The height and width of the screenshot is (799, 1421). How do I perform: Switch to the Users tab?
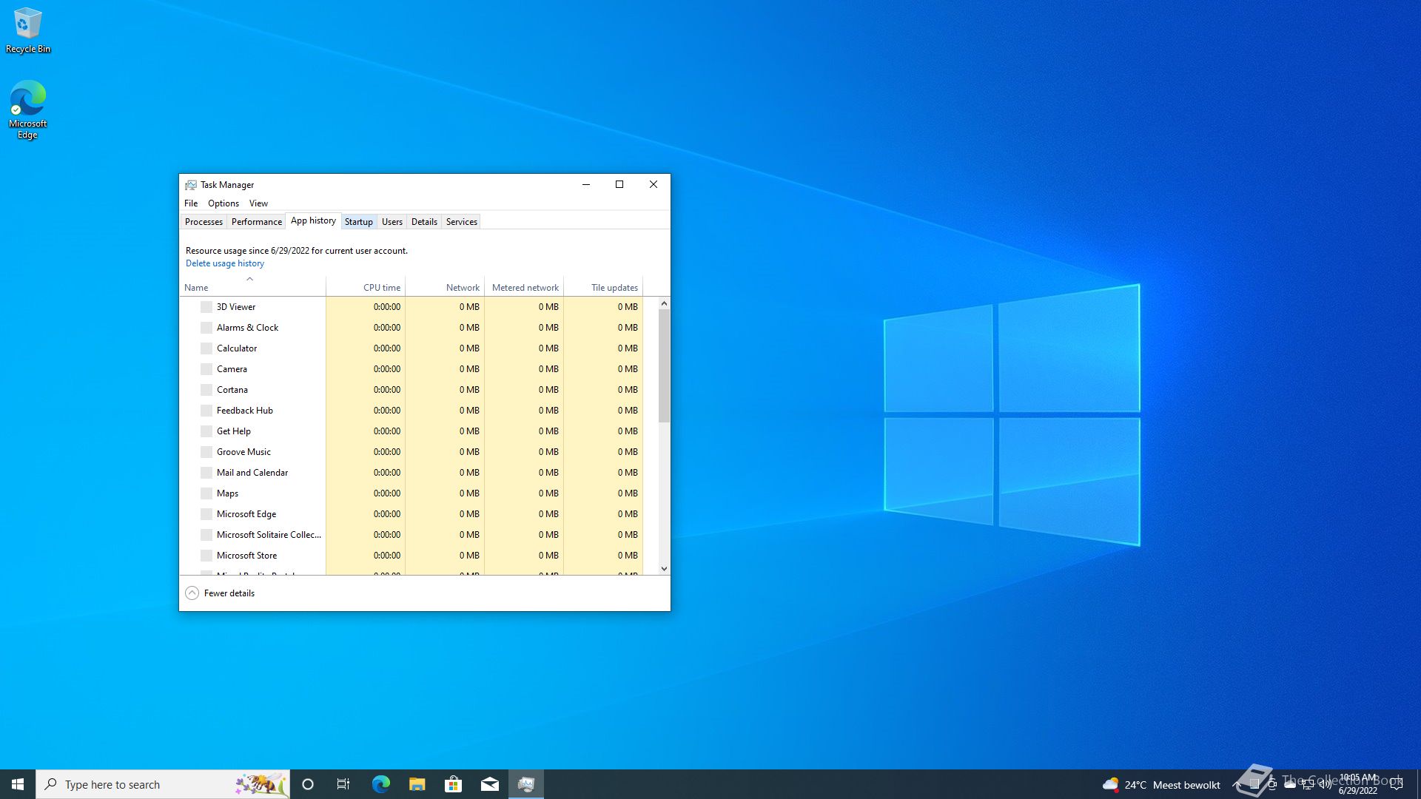click(x=392, y=222)
